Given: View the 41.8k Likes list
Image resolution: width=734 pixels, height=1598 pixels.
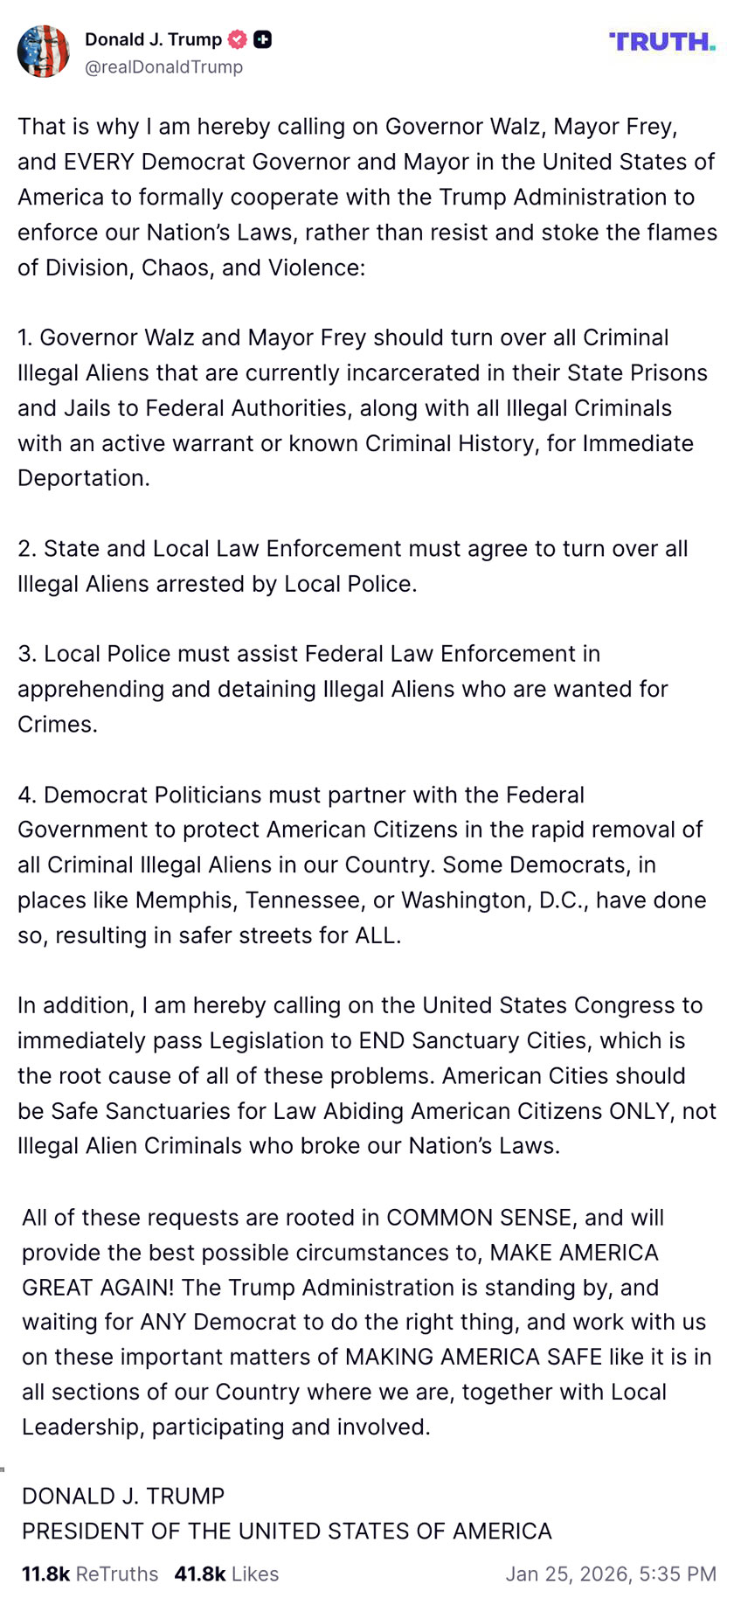Looking at the screenshot, I should tap(226, 1574).
